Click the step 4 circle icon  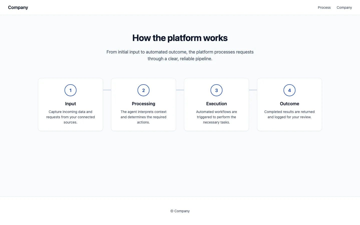tap(289, 90)
